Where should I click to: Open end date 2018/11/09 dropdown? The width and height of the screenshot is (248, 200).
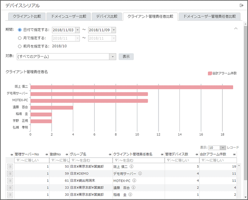point(114,30)
